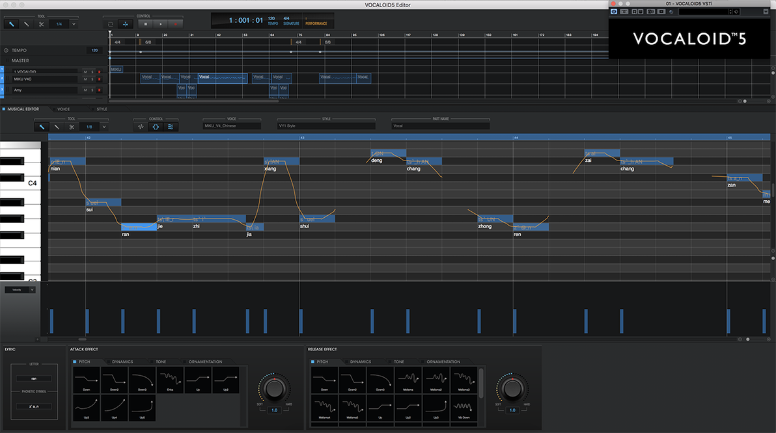Click the bypass power icon in VSTi window
The width and height of the screenshot is (776, 433).
point(614,11)
